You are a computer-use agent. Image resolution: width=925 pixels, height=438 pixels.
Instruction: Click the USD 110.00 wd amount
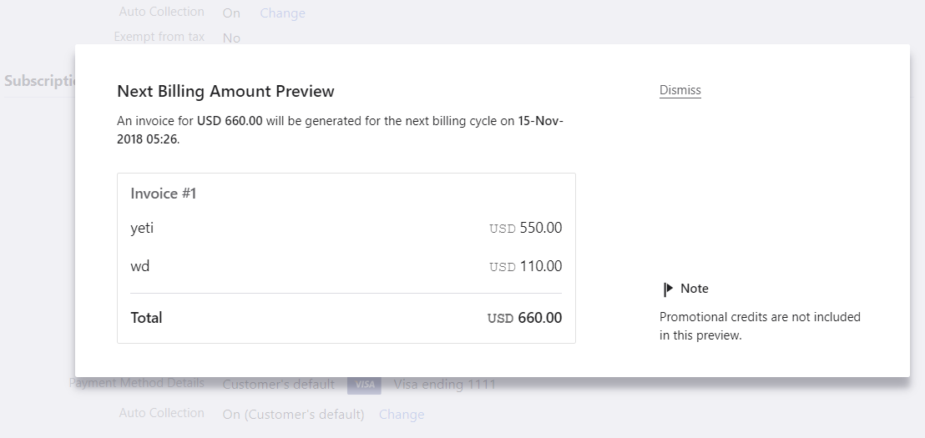[x=525, y=267]
